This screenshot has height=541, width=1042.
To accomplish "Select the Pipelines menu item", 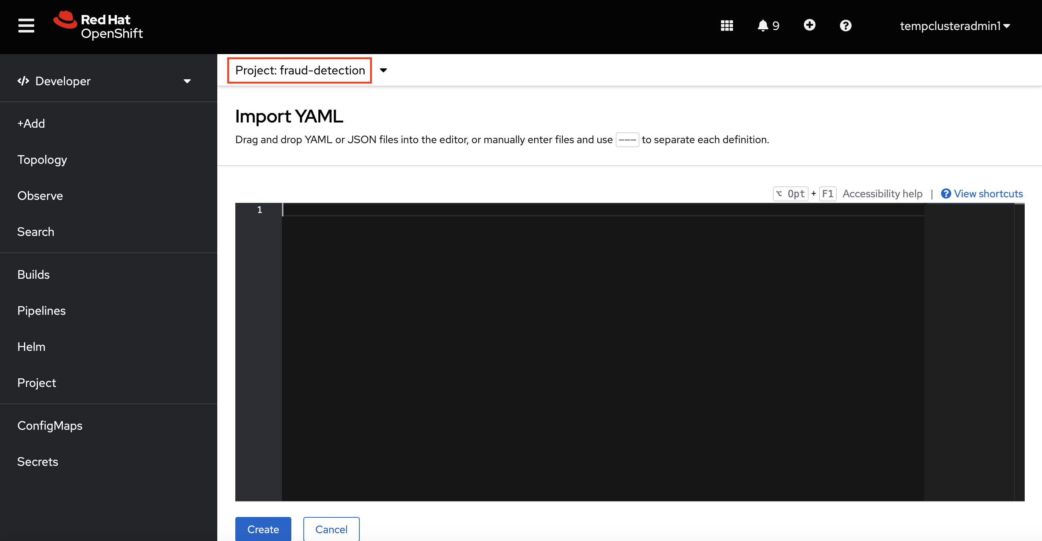I will (41, 311).
